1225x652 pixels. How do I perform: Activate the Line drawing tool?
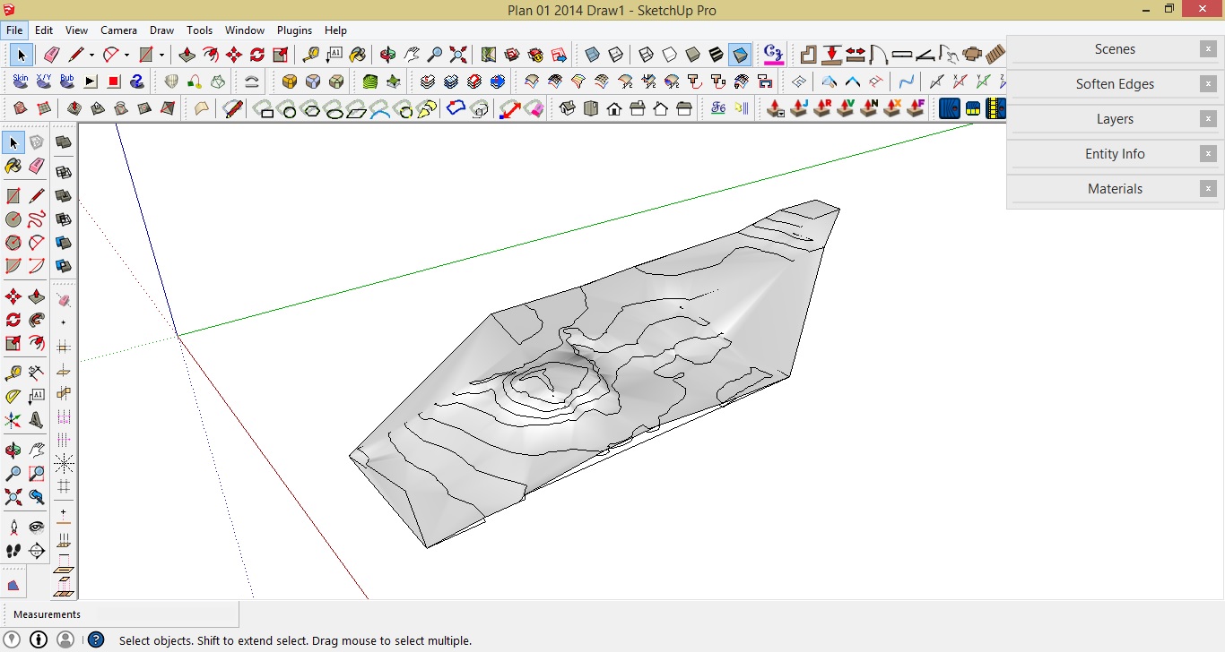click(75, 55)
